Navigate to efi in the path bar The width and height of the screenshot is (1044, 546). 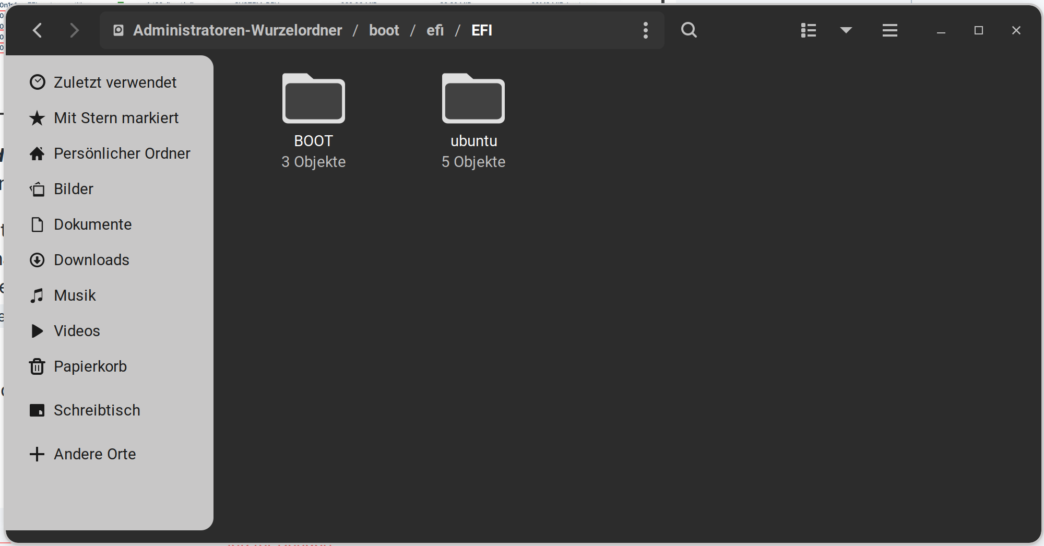click(435, 30)
